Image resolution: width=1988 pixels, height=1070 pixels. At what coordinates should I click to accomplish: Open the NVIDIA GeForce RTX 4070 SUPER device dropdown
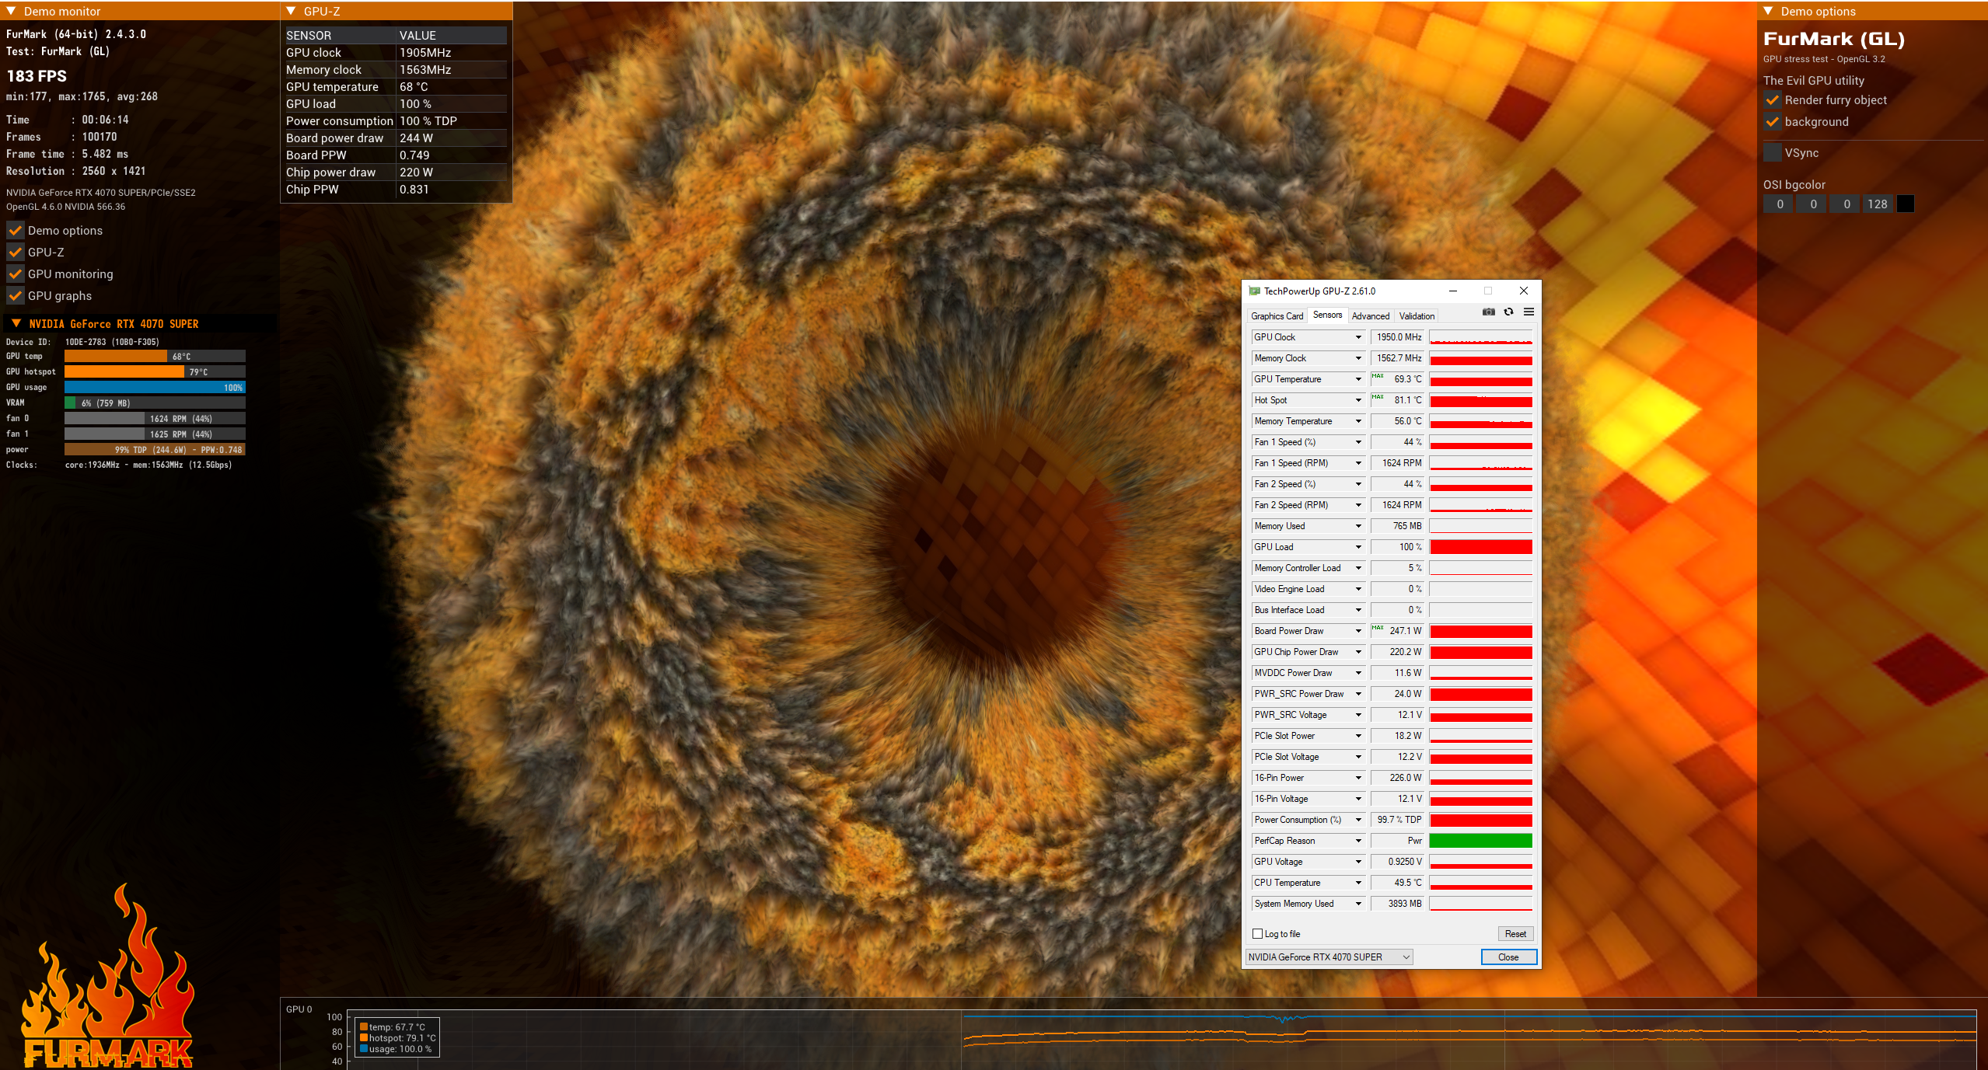(x=1329, y=957)
